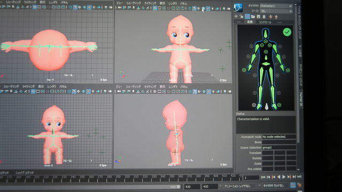Click the current frame field showing 1

coord(251,178)
